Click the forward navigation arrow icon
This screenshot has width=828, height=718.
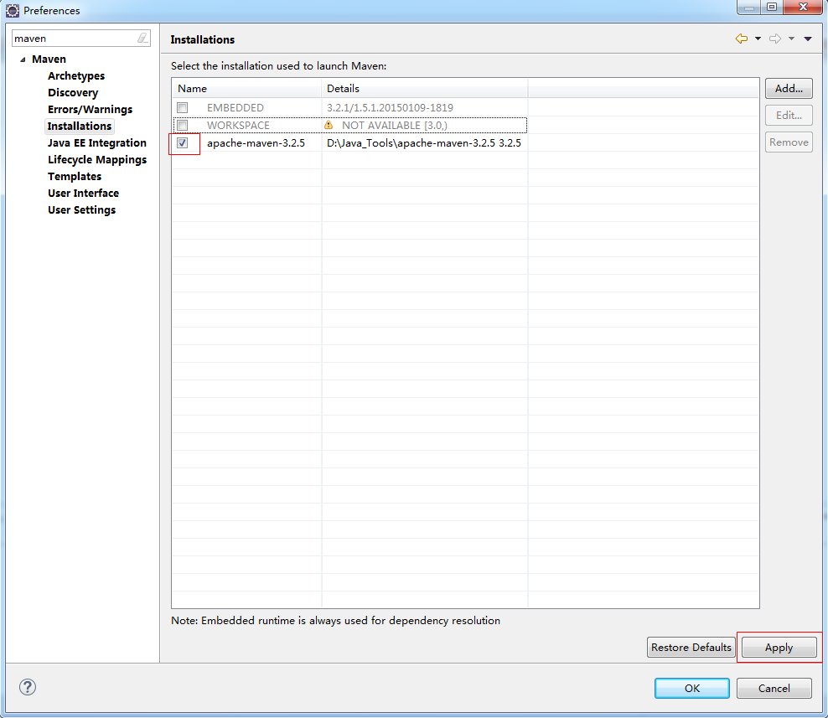tap(775, 39)
